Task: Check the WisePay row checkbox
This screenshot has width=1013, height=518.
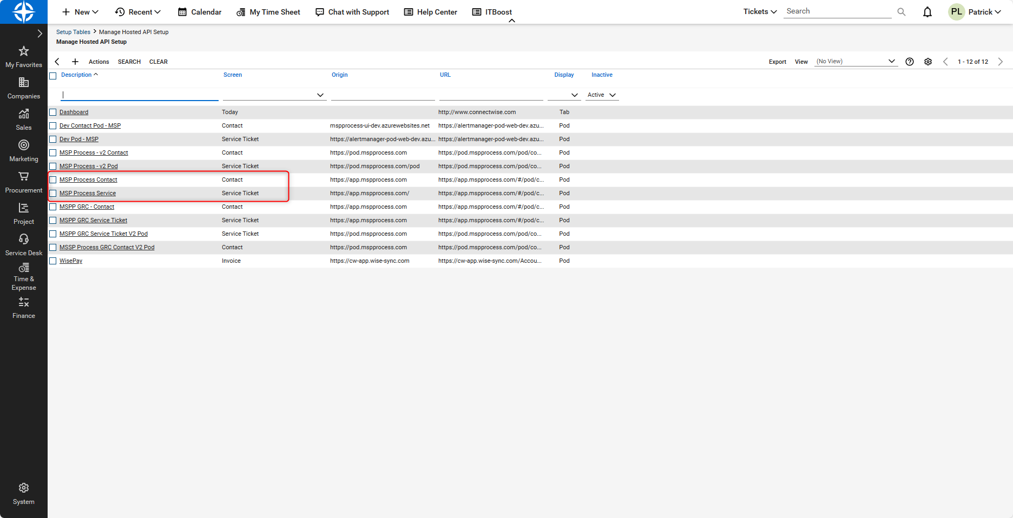Action: coord(53,261)
